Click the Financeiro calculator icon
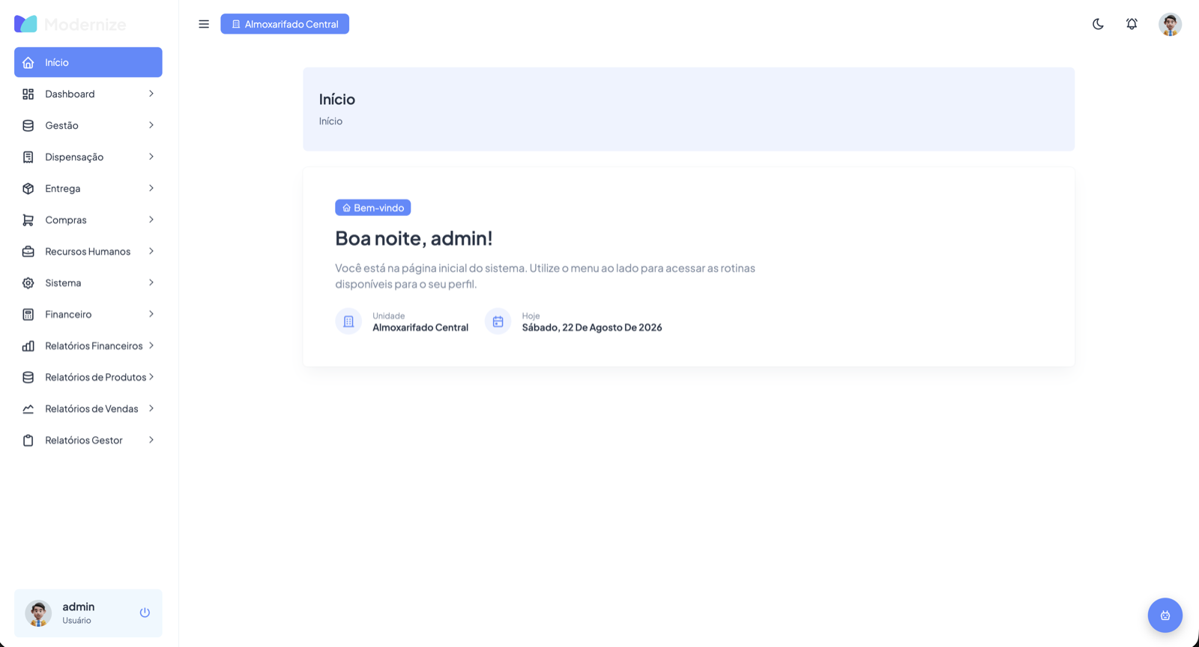The image size is (1199, 647). point(28,314)
